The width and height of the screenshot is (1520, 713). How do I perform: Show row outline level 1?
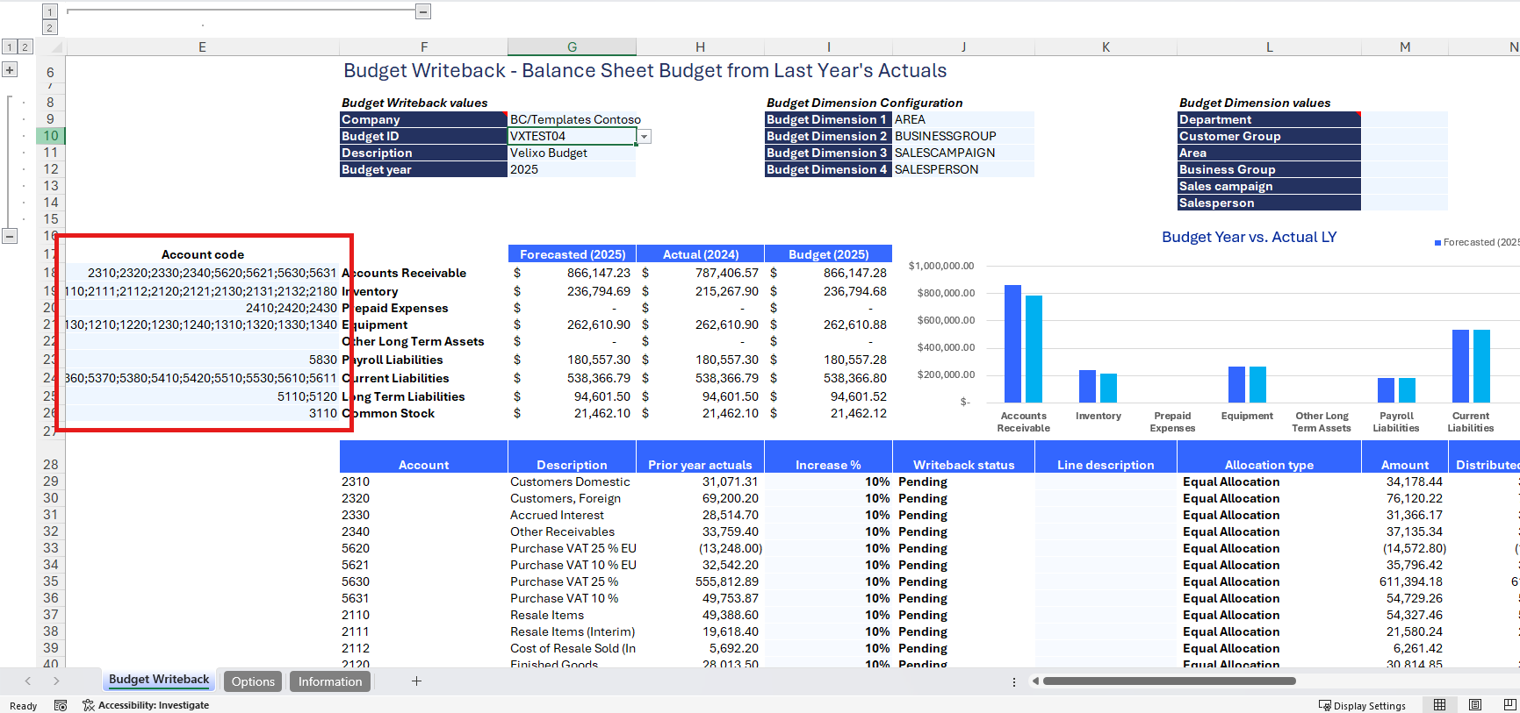click(x=9, y=47)
